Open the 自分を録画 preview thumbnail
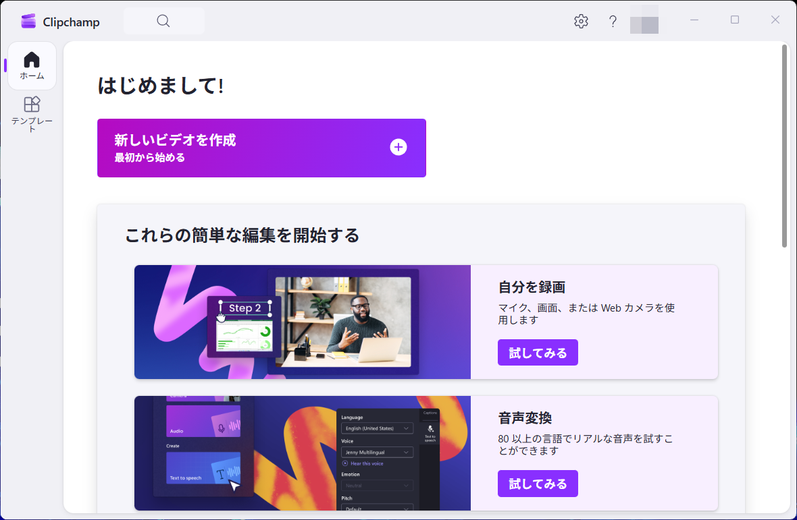The image size is (797, 520). coord(303,322)
